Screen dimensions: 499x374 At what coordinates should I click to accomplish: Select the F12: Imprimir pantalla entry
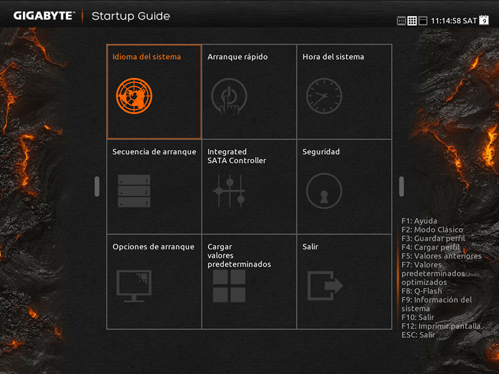441,326
